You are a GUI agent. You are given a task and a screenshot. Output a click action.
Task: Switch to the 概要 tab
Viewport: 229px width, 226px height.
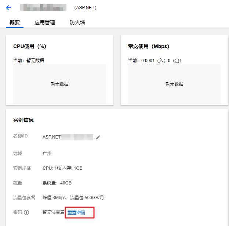pos(15,22)
